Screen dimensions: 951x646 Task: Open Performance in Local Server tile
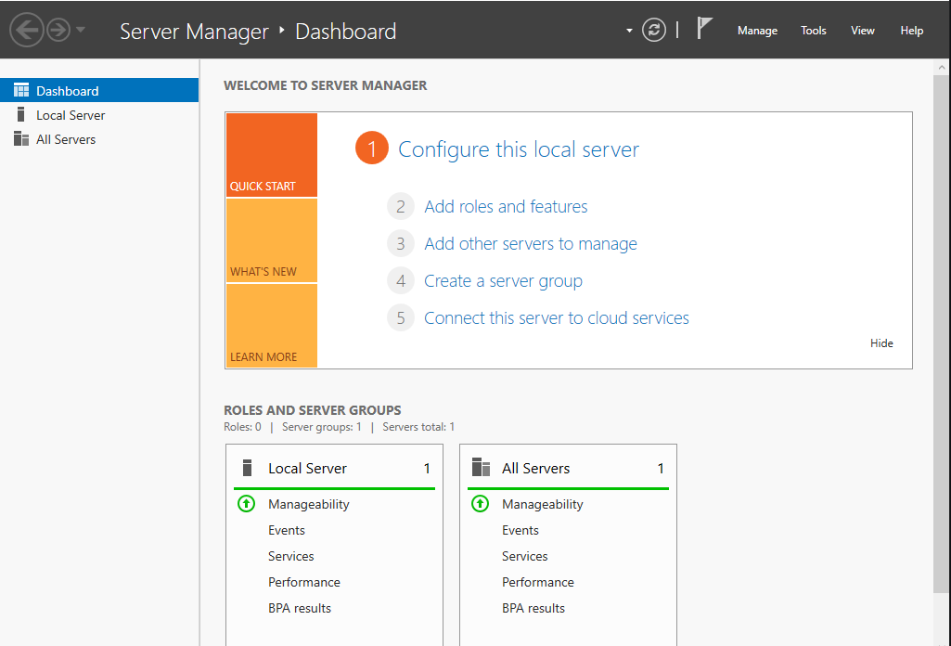tap(304, 582)
